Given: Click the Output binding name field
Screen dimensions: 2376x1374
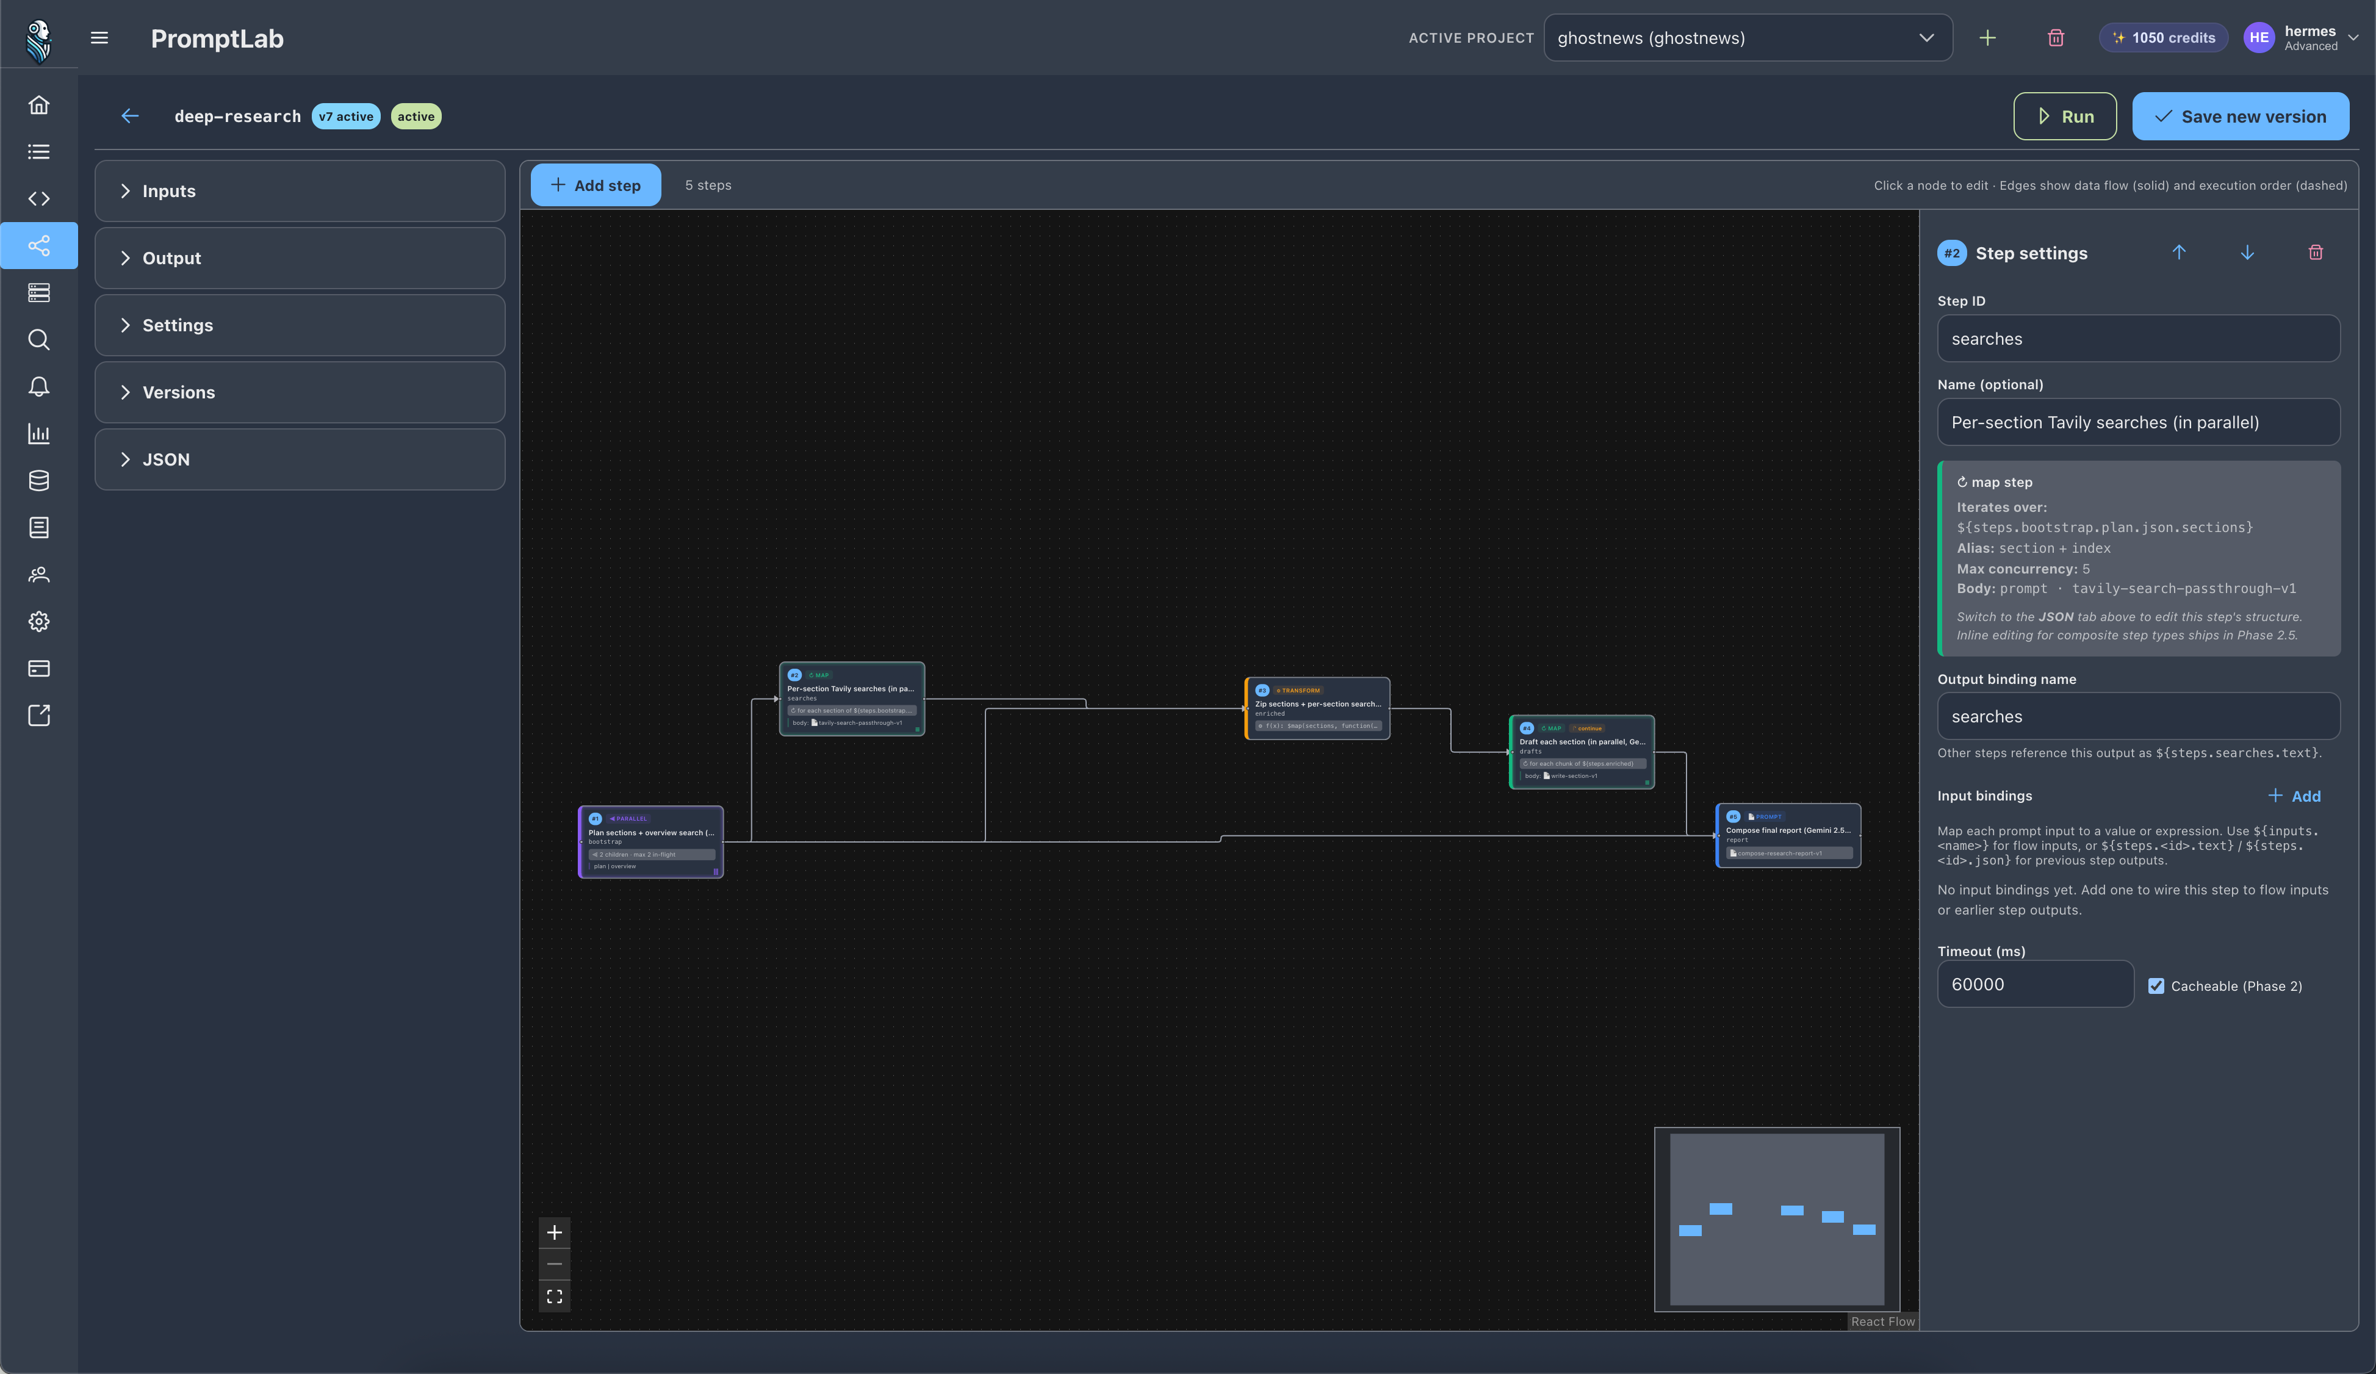Looking at the screenshot, I should (2139, 717).
